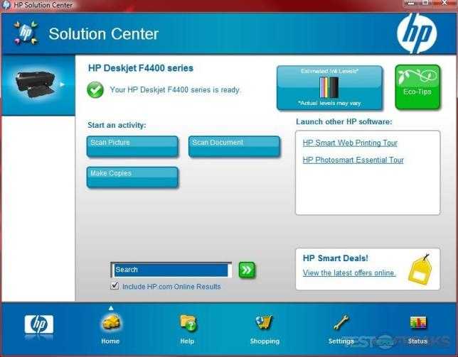Start the Scan Picture activity

(132, 147)
